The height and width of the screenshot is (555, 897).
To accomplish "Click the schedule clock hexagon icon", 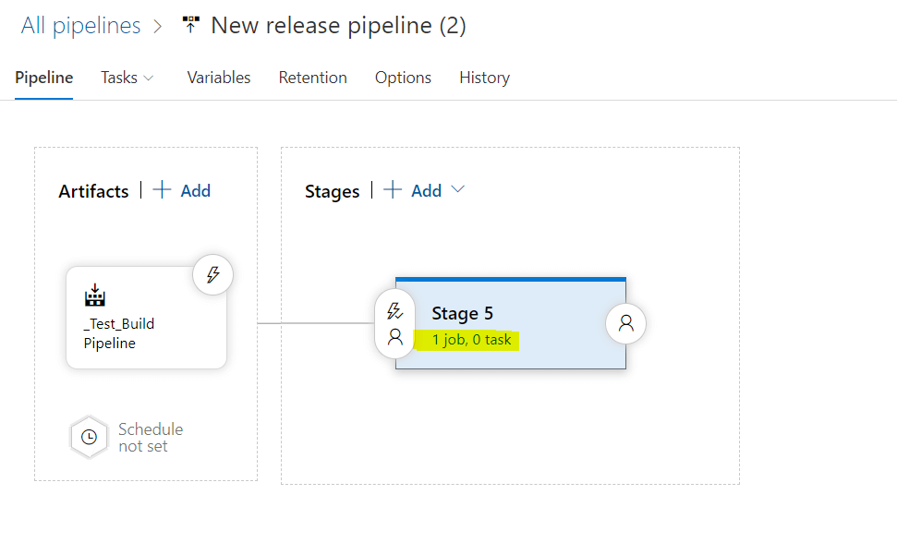I will [90, 437].
